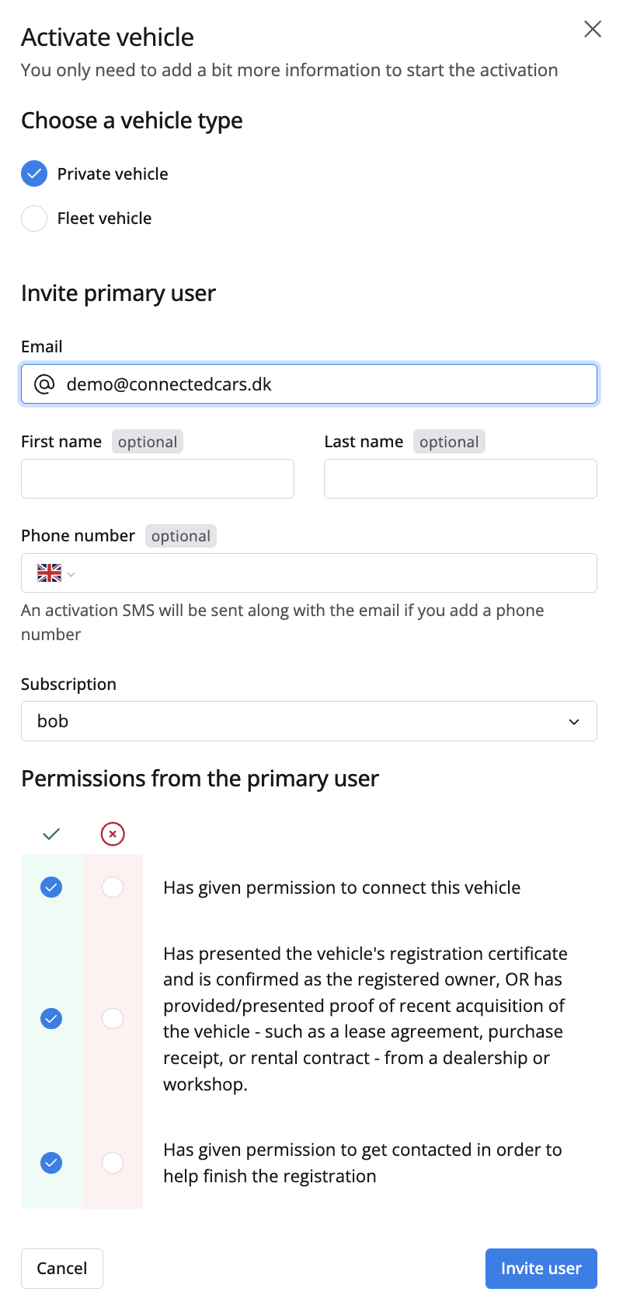Click the red X column header icon

113,834
